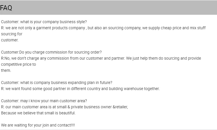Viewport: 217px width, 130px height.
Task: Click the wrapped line 'sourcing for'
Action: [12, 34]
